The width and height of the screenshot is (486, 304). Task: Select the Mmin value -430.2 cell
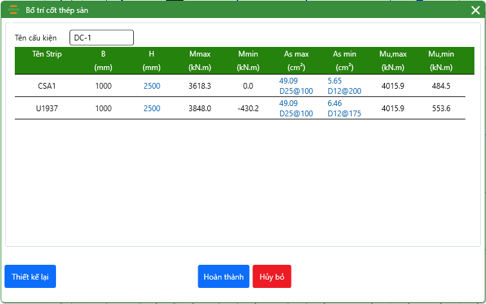click(248, 109)
